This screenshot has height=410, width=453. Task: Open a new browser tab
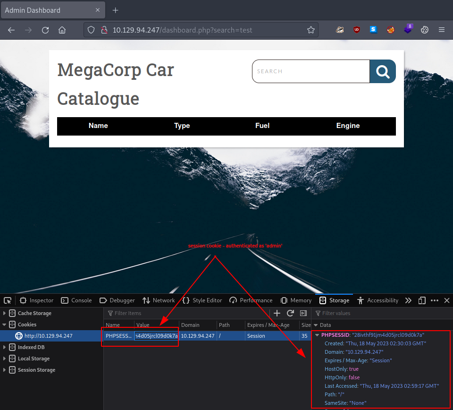point(115,10)
